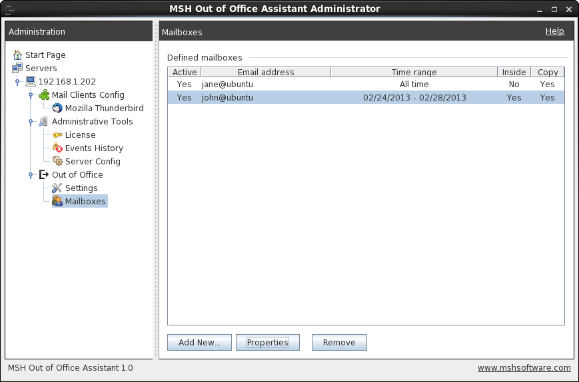The height and width of the screenshot is (382, 579).
Task: Click the Server Config gear icon
Action: tap(57, 161)
